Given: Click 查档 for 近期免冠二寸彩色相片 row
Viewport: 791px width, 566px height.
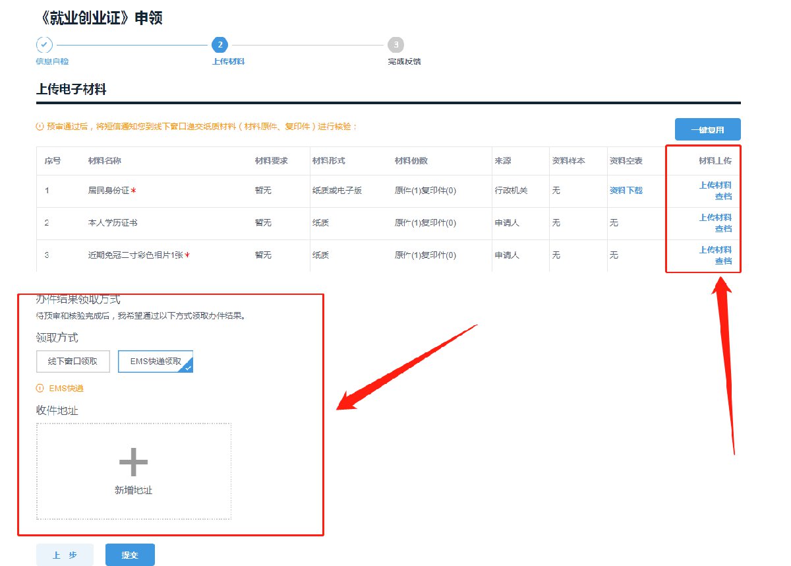Looking at the screenshot, I should (x=723, y=261).
